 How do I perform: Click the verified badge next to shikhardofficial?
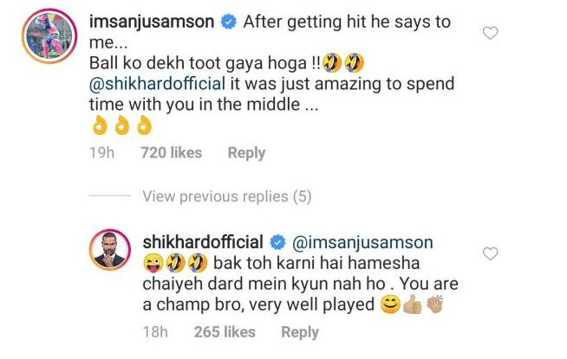(277, 242)
